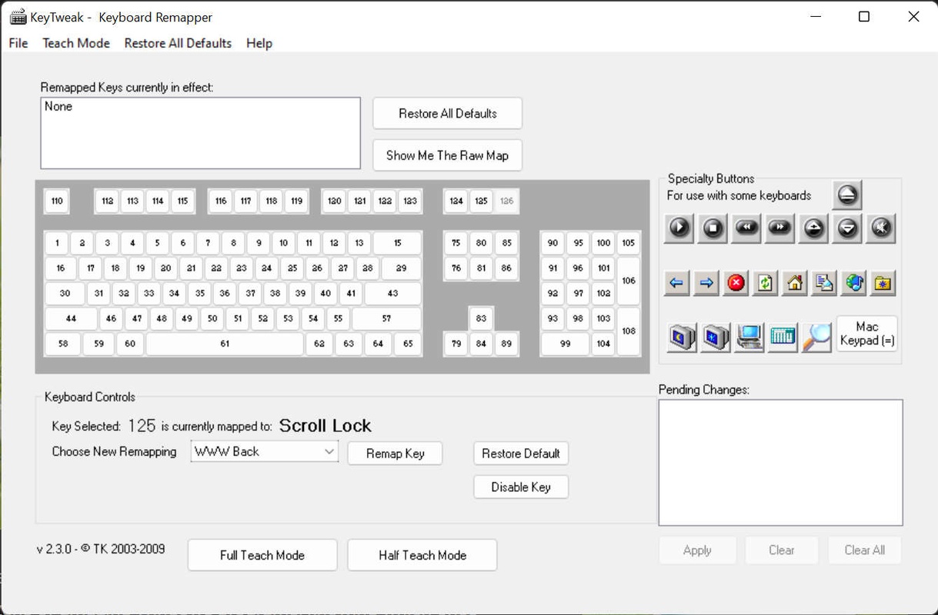Open the Help menu

click(x=259, y=43)
